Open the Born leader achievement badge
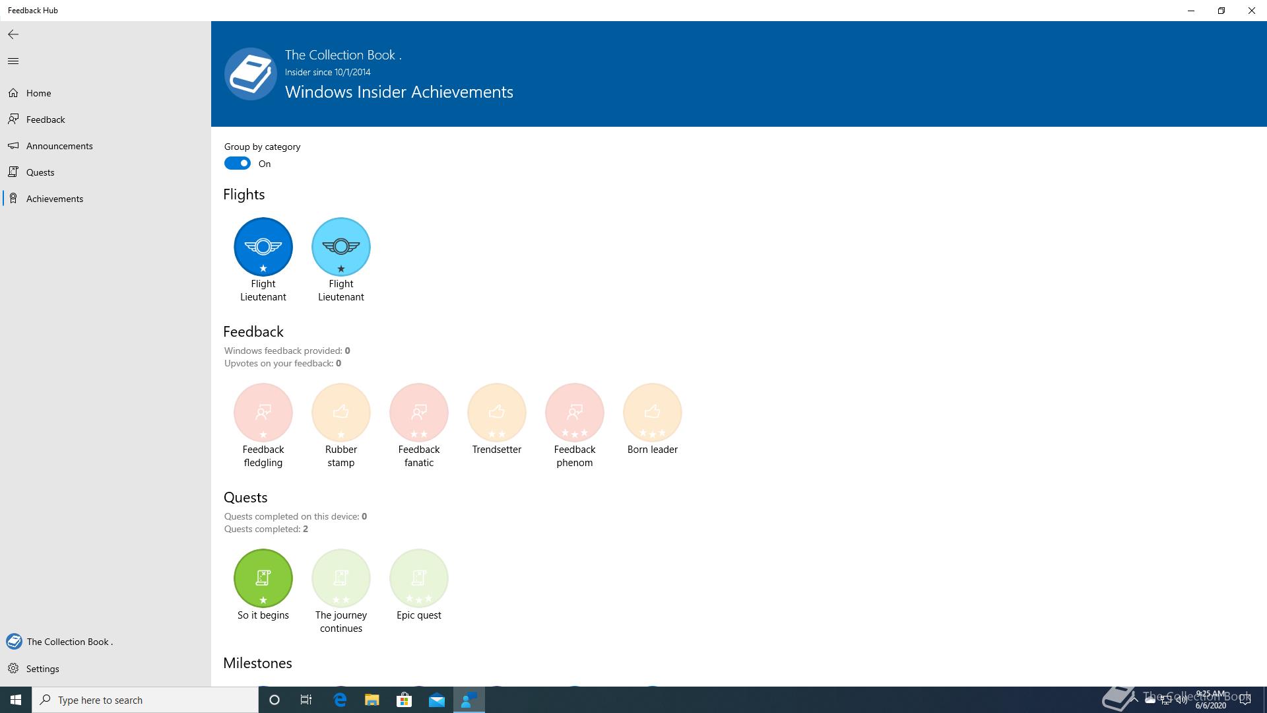Screen dimensions: 1267x713 point(652,413)
